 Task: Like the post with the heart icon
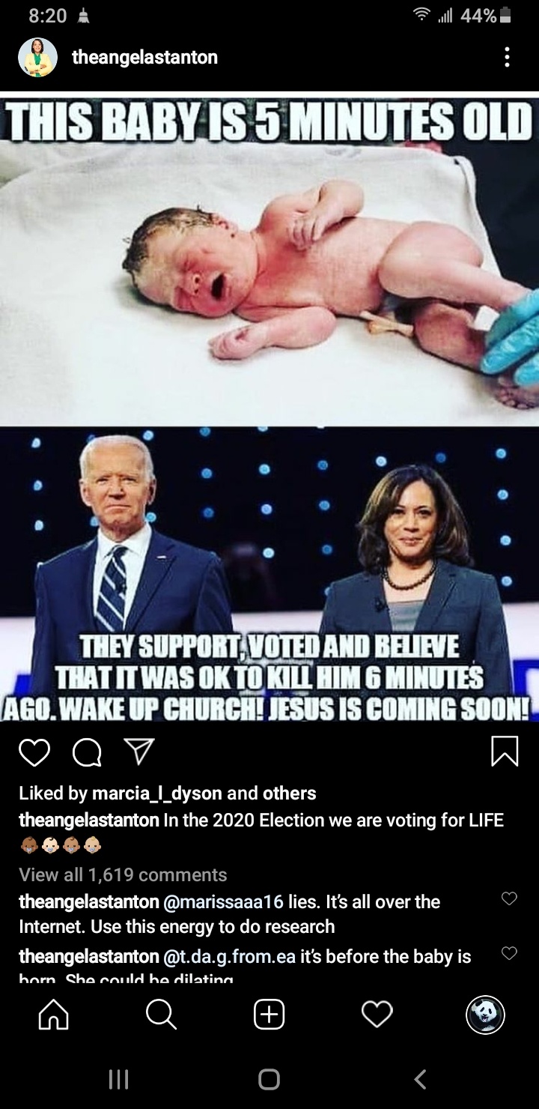tap(34, 752)
